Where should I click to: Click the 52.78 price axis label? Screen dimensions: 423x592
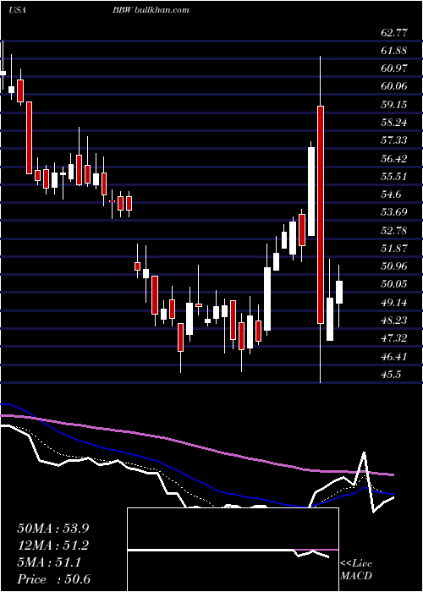[x=394, y=230]
